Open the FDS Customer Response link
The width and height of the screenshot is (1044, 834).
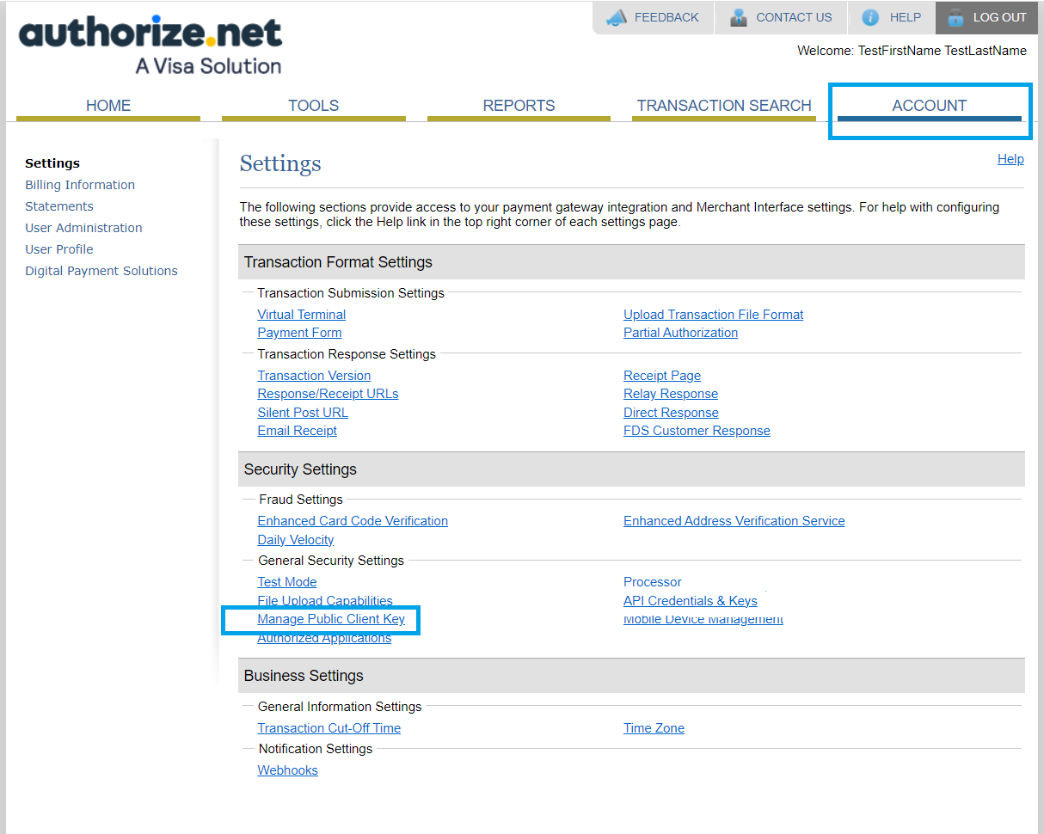tap(697, 431)
